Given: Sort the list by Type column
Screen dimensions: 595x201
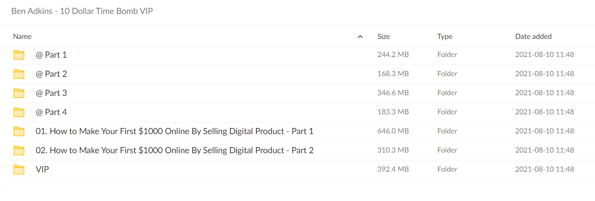Looking at the screenshot, I should (x=445, y=37).
